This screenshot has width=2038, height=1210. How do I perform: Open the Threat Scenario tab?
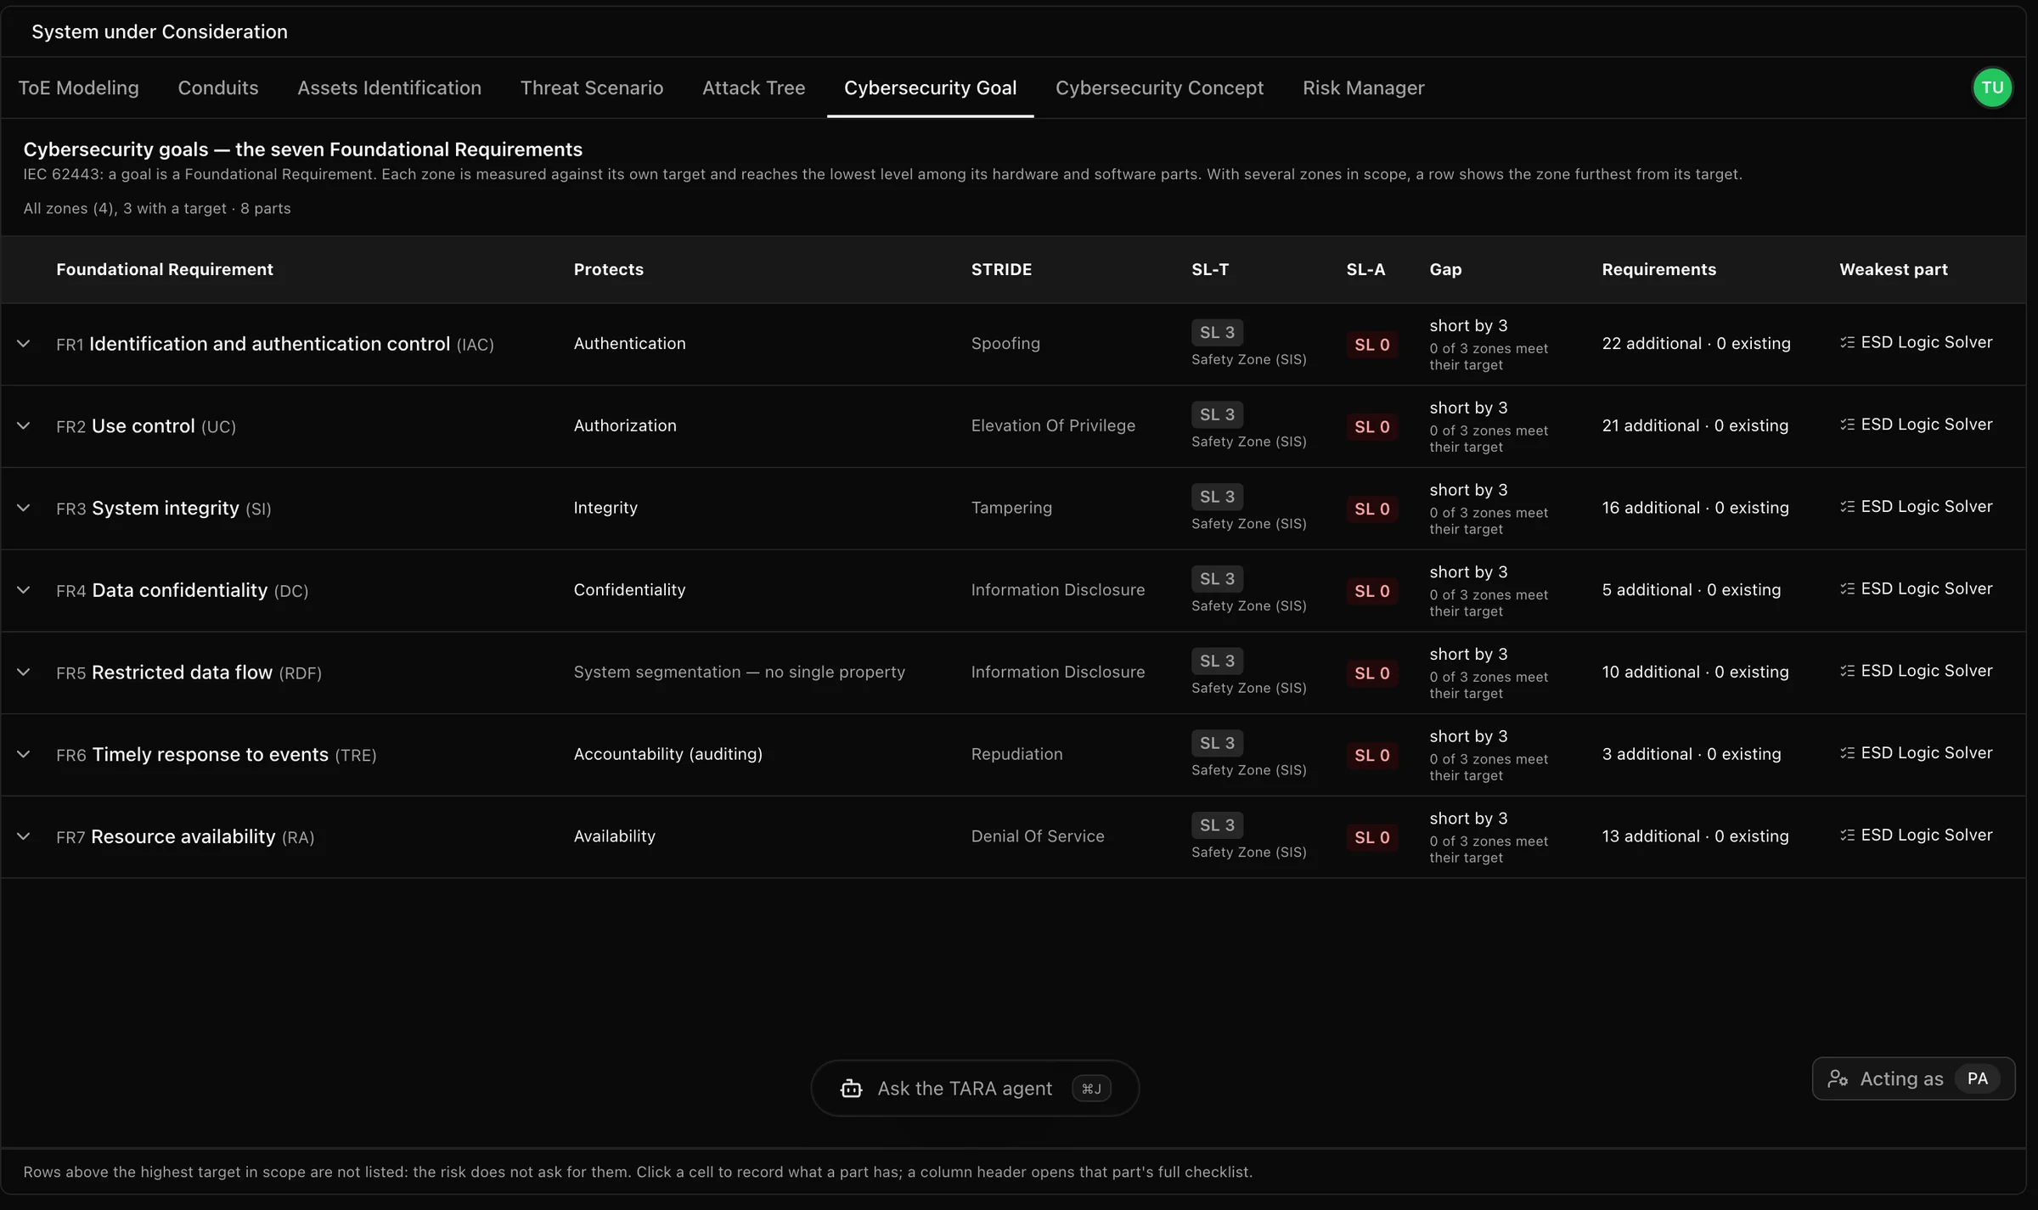[591, 87]
